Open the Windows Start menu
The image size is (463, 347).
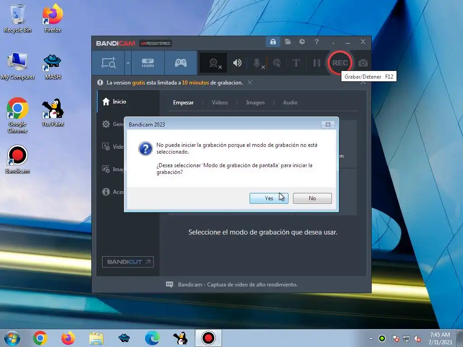point(12,338)
